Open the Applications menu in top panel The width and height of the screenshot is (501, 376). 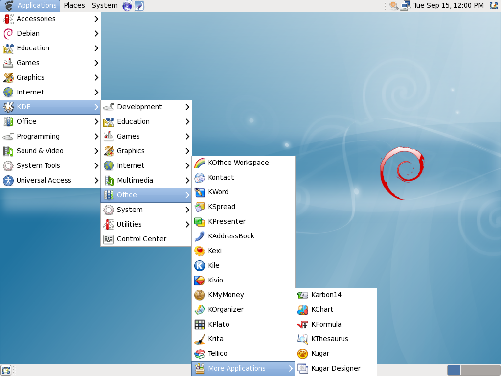30,5
